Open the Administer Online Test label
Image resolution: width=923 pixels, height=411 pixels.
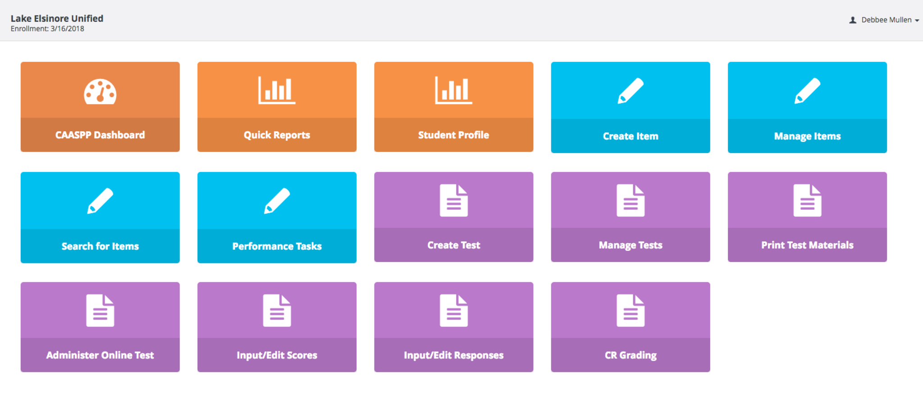coord(100,355)
